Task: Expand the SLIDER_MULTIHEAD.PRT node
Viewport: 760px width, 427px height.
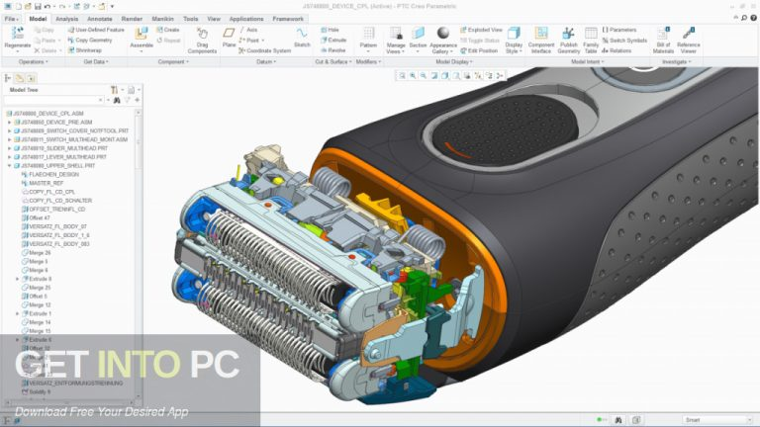Action: click(x=9, y=148)
